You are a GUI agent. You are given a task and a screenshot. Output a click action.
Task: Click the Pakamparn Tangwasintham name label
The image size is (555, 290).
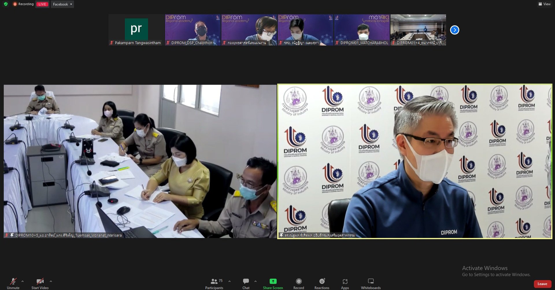point(138,43)
